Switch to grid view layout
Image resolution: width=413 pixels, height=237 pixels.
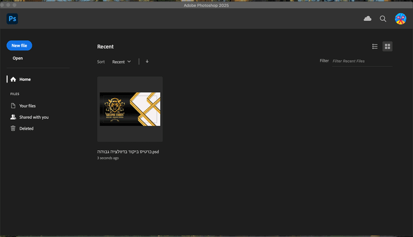[387, 47]
